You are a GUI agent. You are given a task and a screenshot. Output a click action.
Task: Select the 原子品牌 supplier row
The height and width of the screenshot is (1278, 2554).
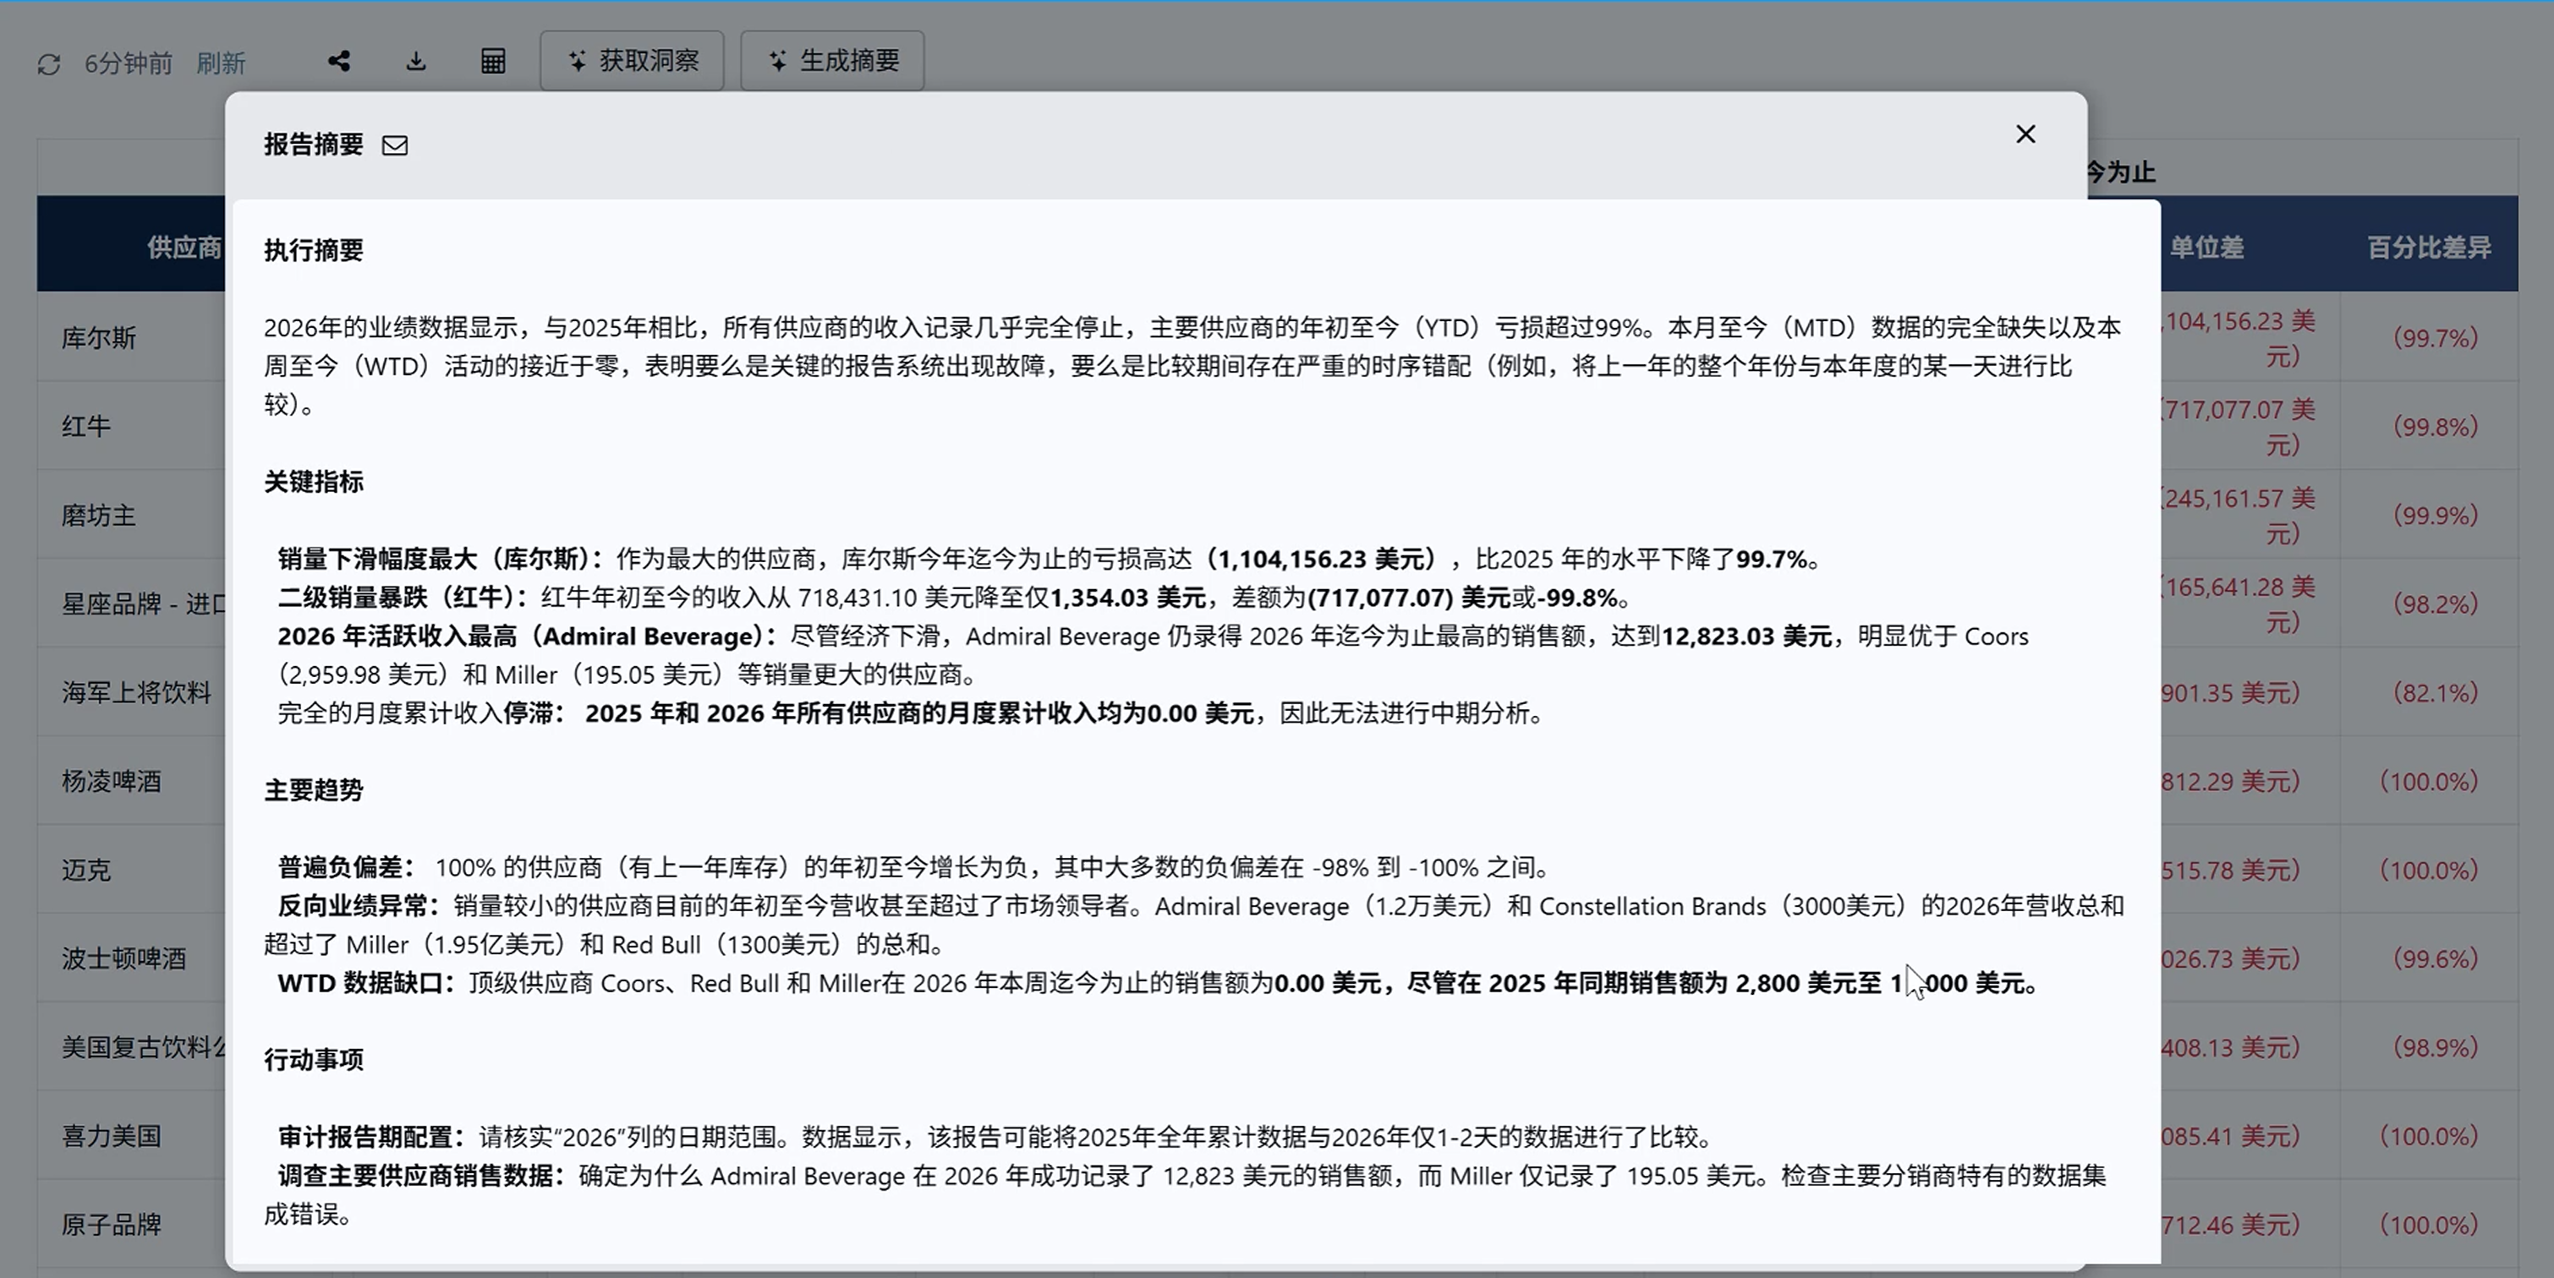pos(111,1225)
